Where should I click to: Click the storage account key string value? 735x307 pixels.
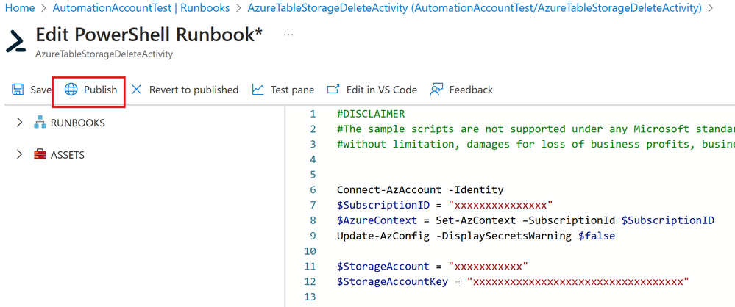coord(578,282)
